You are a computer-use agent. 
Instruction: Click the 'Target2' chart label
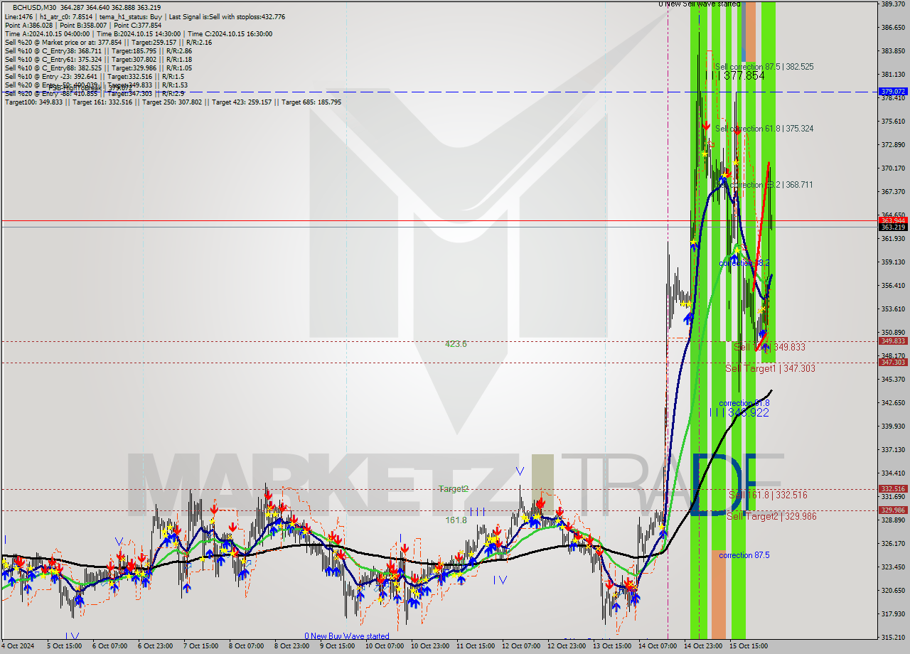coord(454,489)
